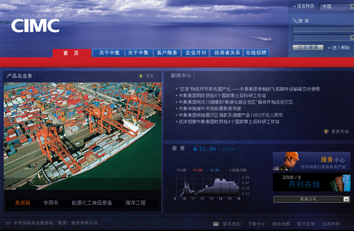Click the red 11.29 stock value
This screenshot has width=354, height=231.
198,170
